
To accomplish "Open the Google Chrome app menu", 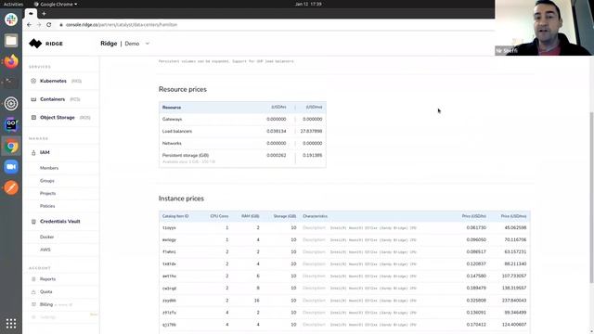I will pyautogui.click(x=56, y=4).
